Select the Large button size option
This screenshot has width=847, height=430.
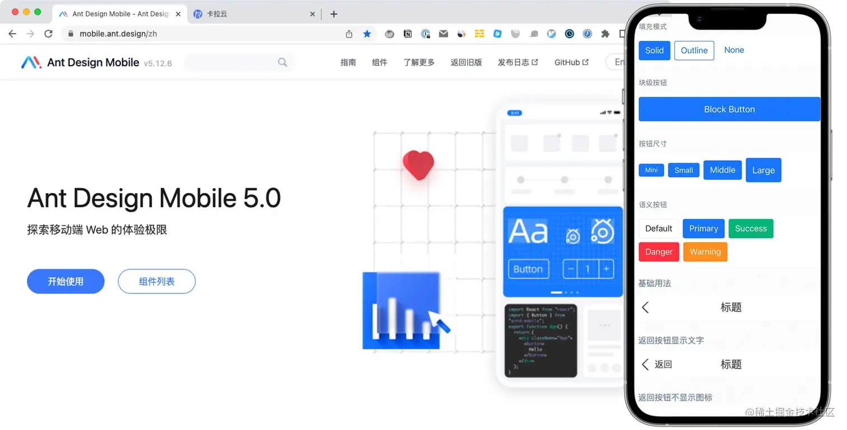tap(763, 170)
